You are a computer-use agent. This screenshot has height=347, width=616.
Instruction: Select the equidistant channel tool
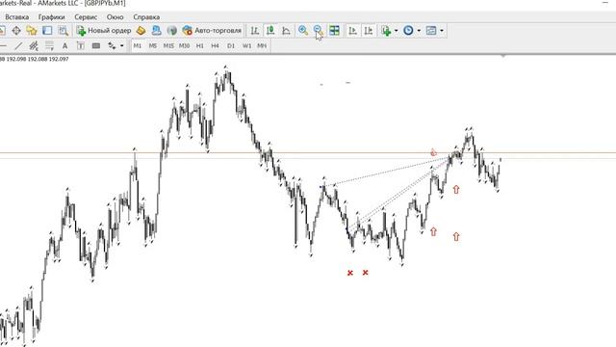[34, 46]
